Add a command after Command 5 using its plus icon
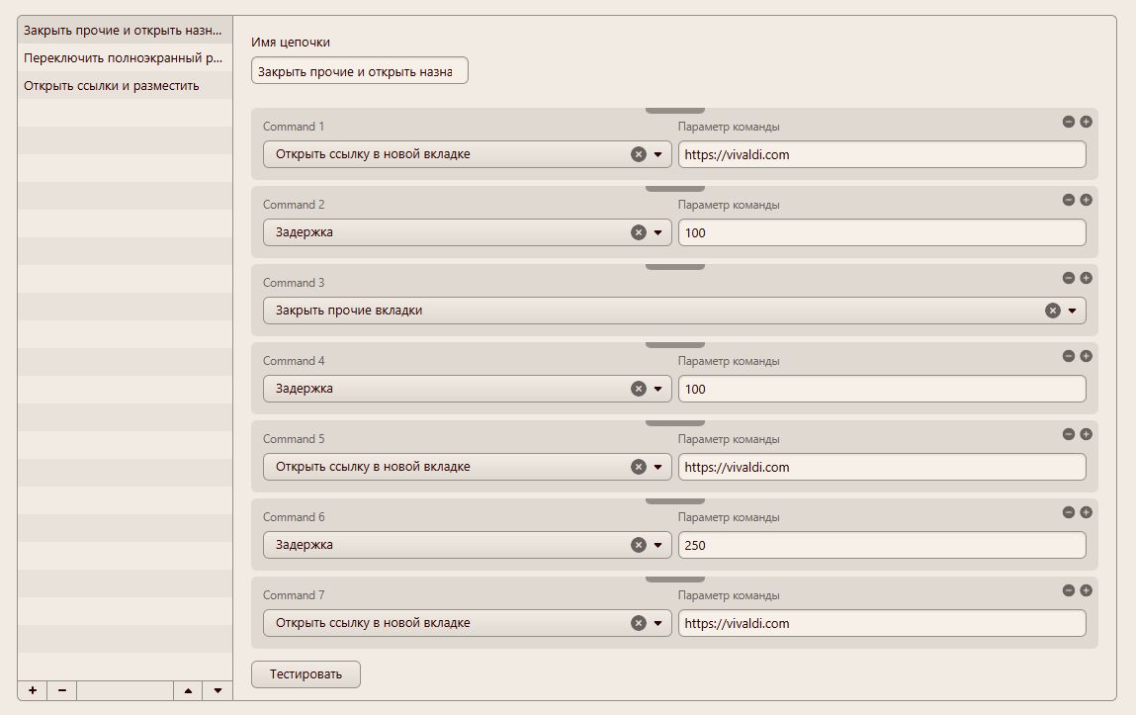 coord(1086,434)
